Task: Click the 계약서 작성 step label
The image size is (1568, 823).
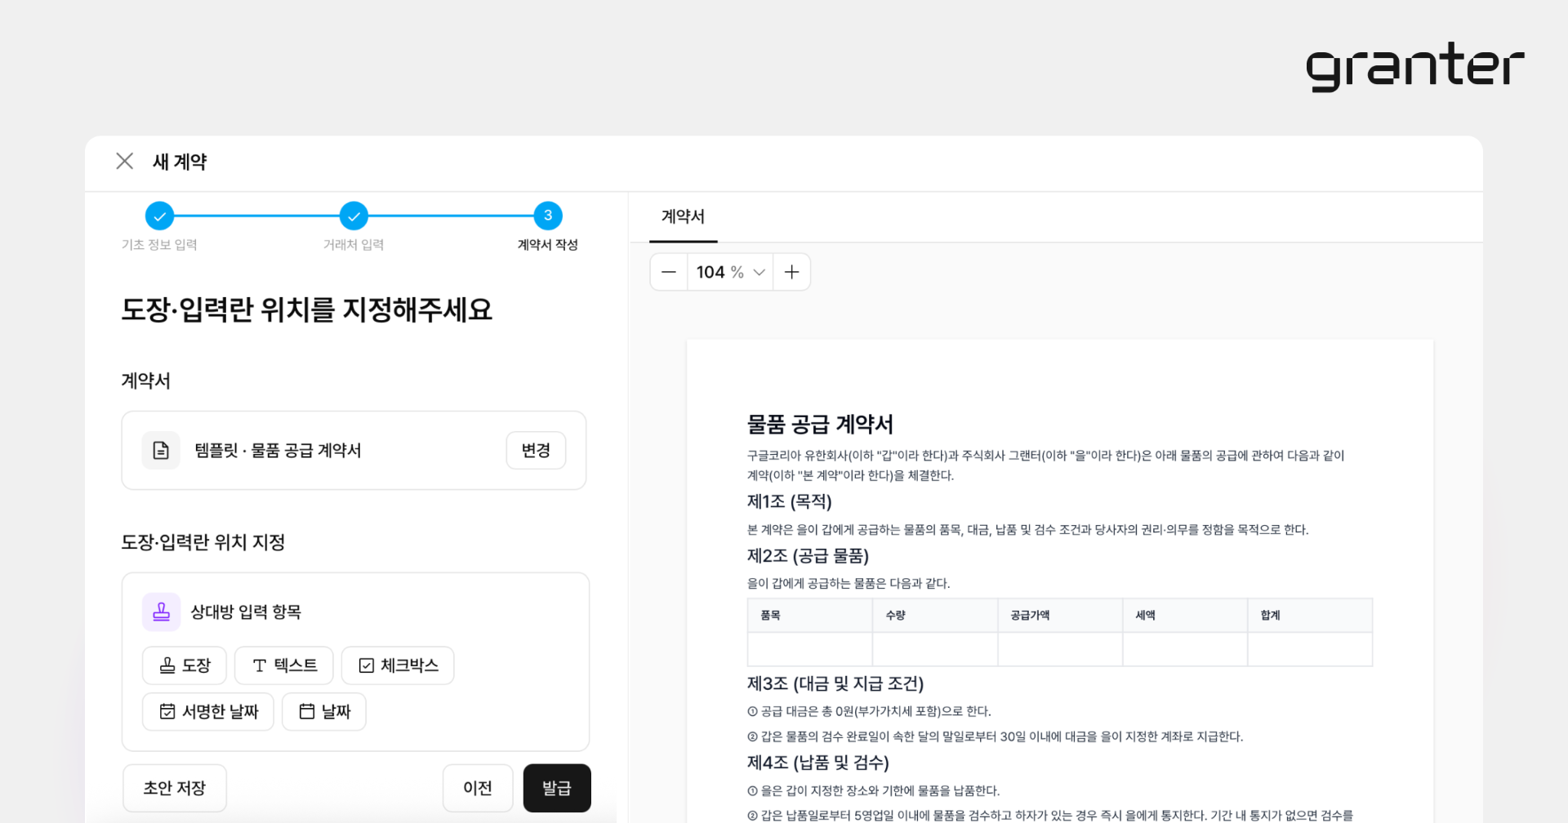Action: coord(548,245)
